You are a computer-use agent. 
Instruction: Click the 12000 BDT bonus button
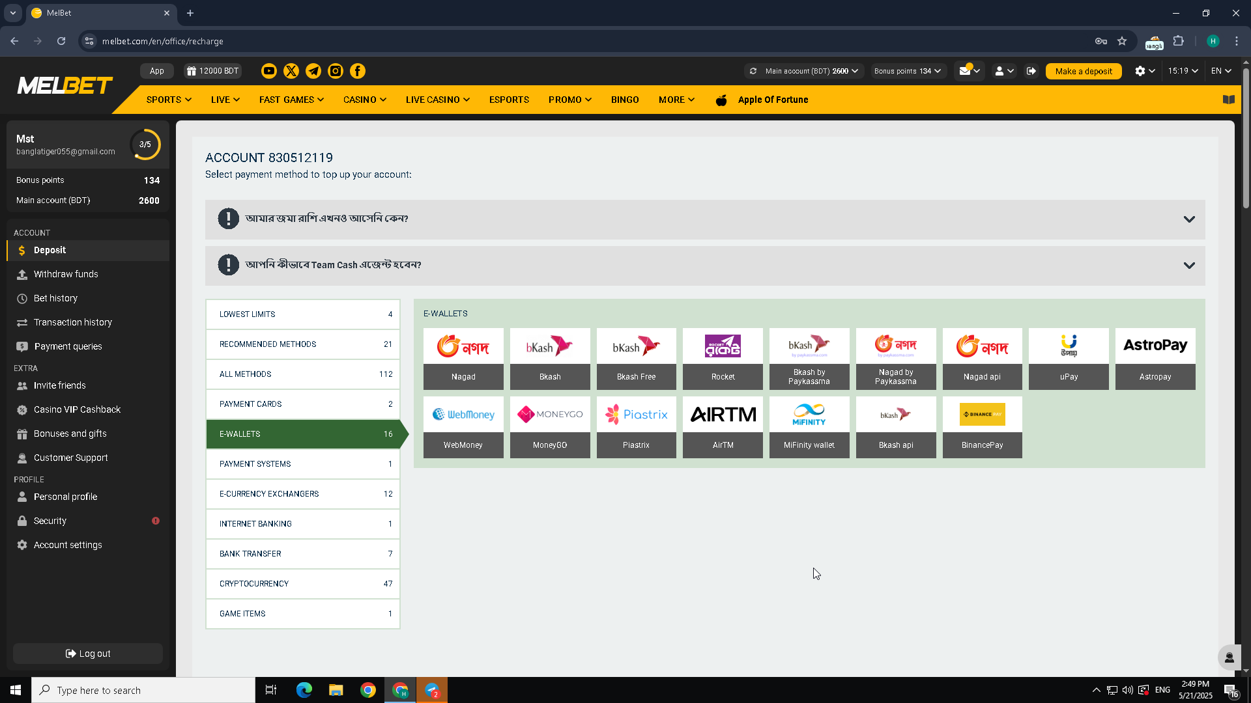tap(212, 71)
